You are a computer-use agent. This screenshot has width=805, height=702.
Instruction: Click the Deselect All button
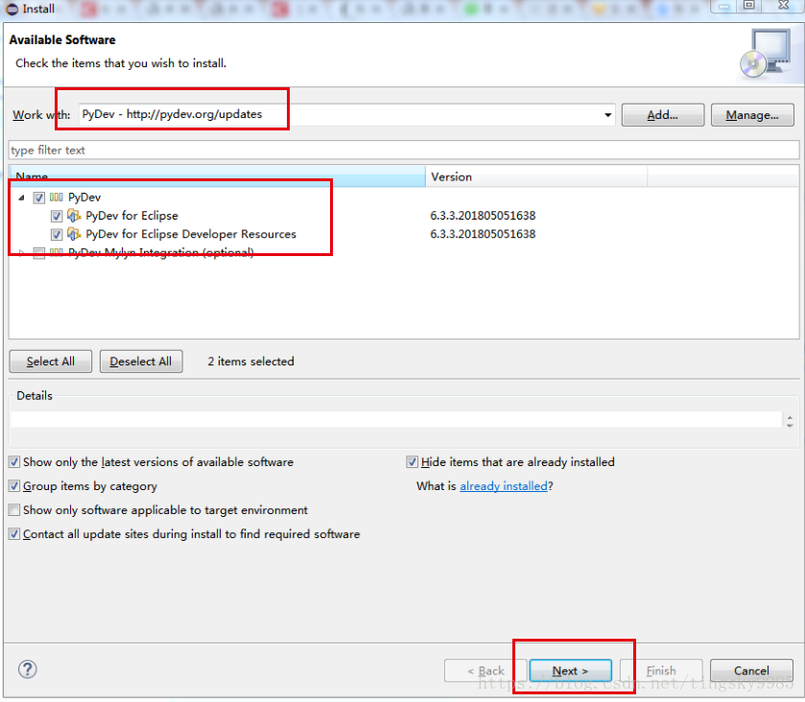[141, 362]
